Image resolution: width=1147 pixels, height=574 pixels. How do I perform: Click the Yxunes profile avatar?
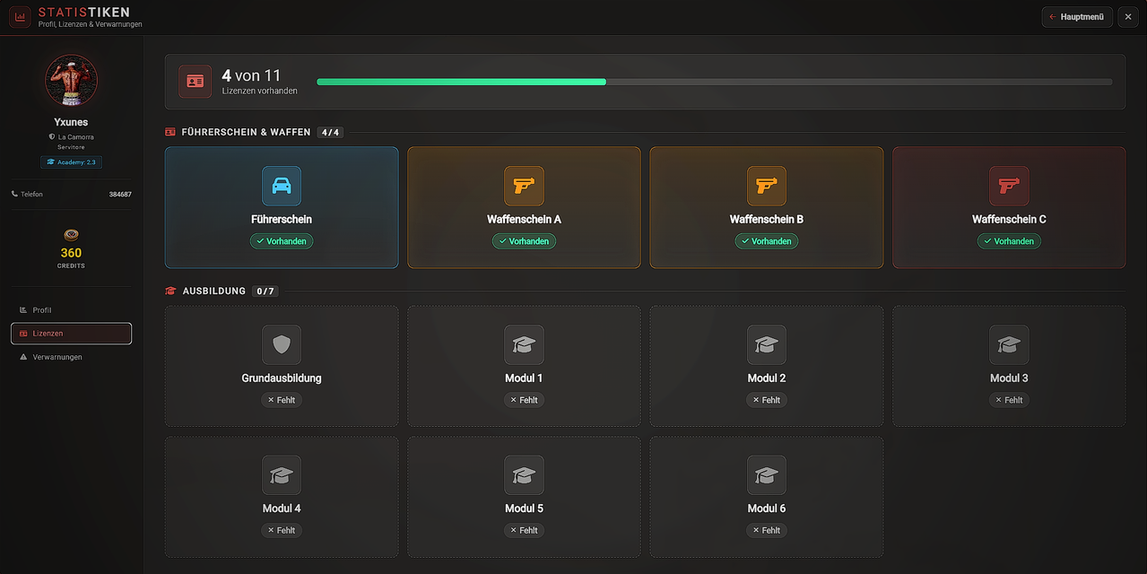tap(71, 81)
